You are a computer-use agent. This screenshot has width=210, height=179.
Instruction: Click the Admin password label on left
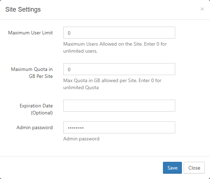tap(34, 128)
